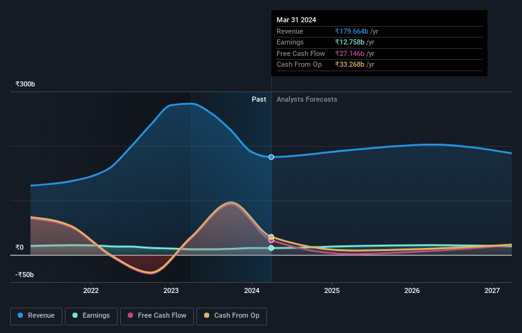Click the ₹33.268b cash from op value
Viewport: 522px width, 333px height.
(350, 65)
